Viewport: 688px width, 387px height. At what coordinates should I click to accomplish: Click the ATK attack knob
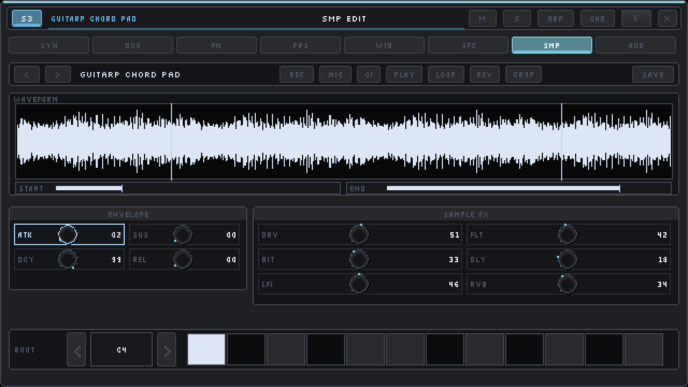point(68,235)
